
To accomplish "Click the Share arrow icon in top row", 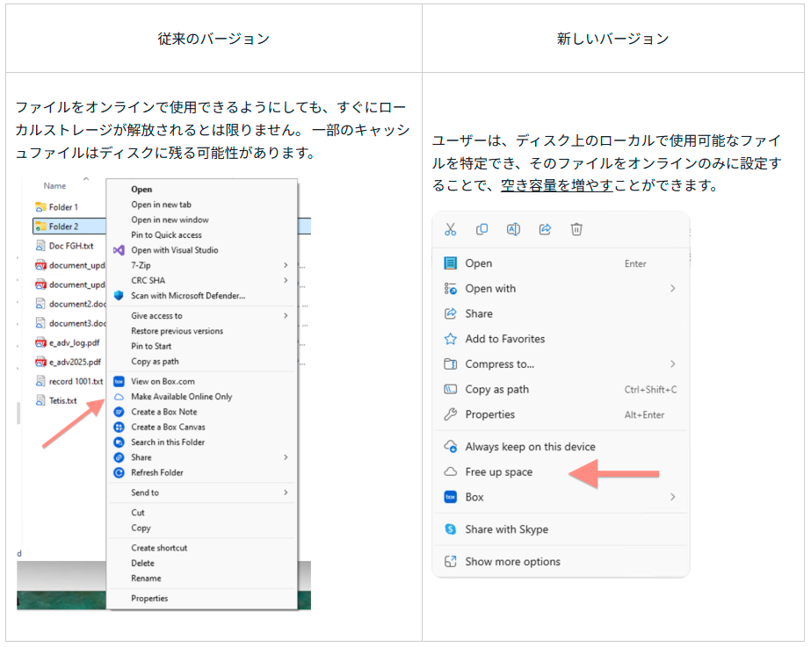I will click(545, 229).
